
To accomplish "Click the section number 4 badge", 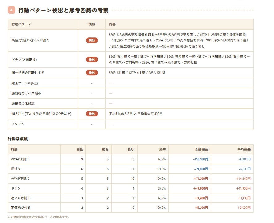I will 11,10.
